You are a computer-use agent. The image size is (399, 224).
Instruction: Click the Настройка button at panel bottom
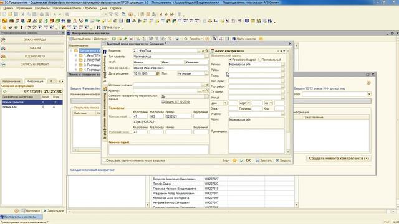point(31,211)
